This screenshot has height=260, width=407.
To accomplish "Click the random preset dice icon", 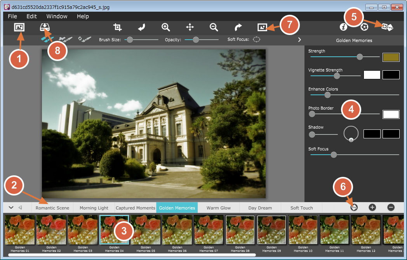I will tap(387, 27).
